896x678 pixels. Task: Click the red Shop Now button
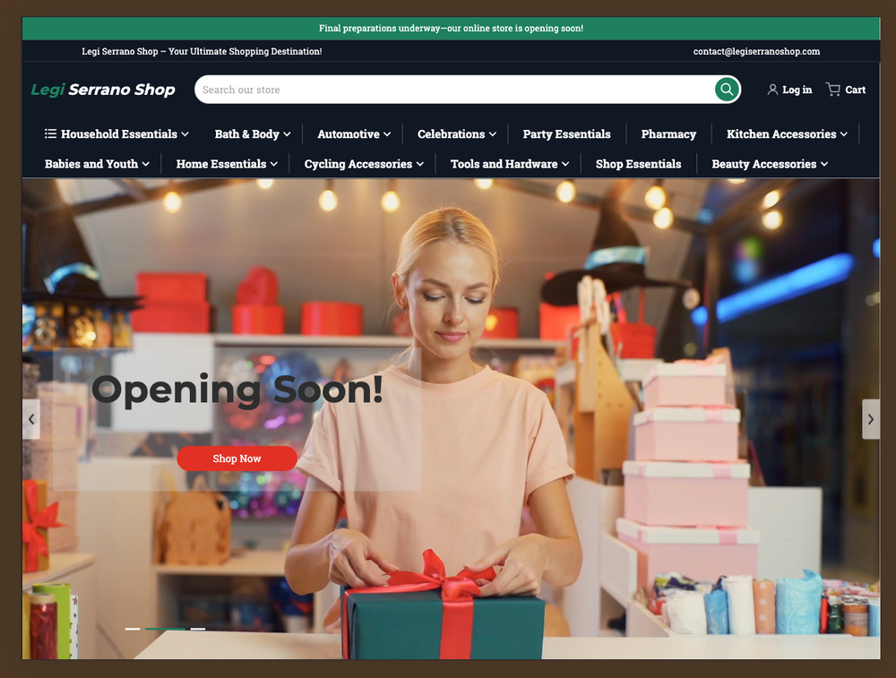pyautogui.click(x=237, y=459)
